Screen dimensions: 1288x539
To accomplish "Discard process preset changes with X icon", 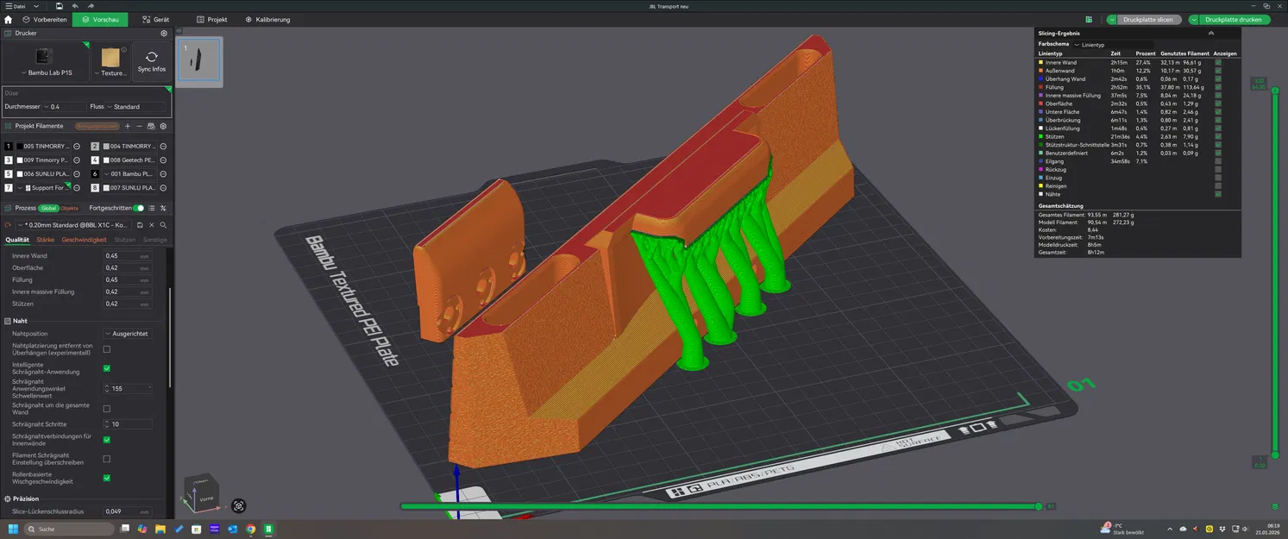I will tap(151, 225).
